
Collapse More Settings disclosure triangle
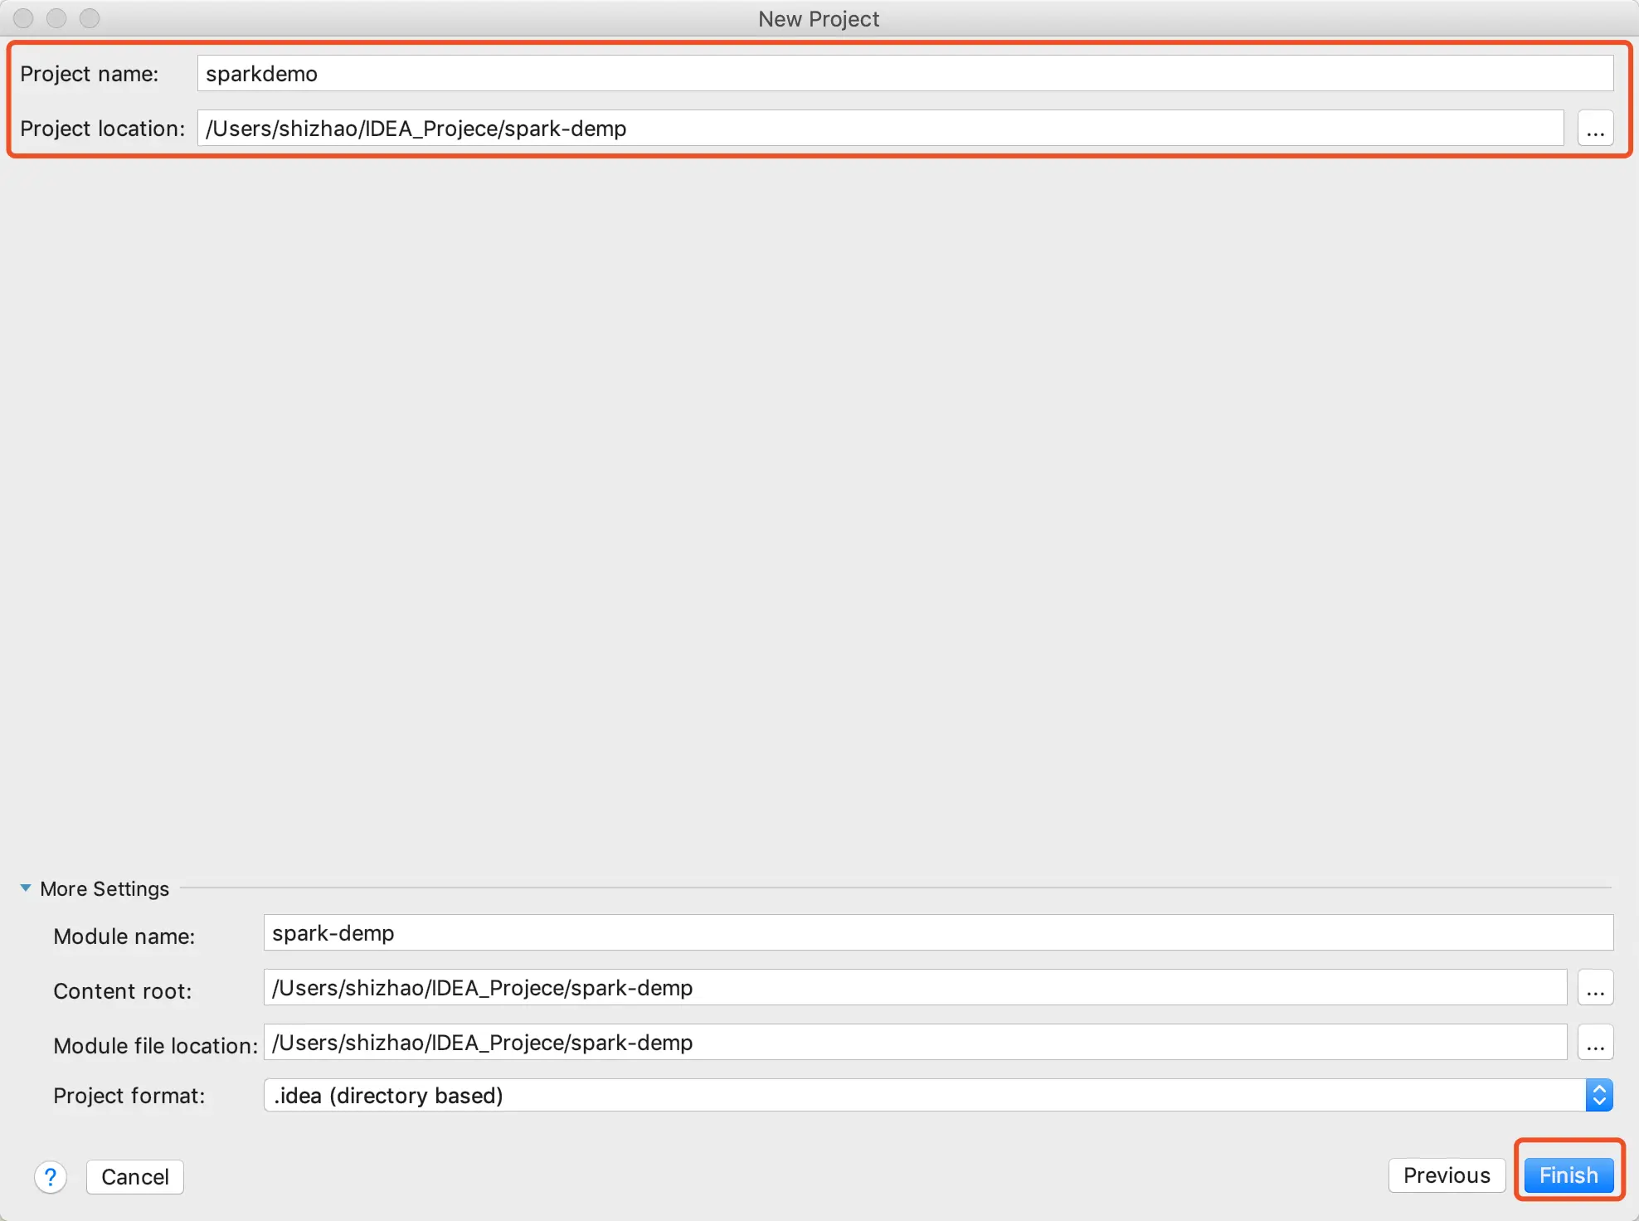[x=26, y=888]
